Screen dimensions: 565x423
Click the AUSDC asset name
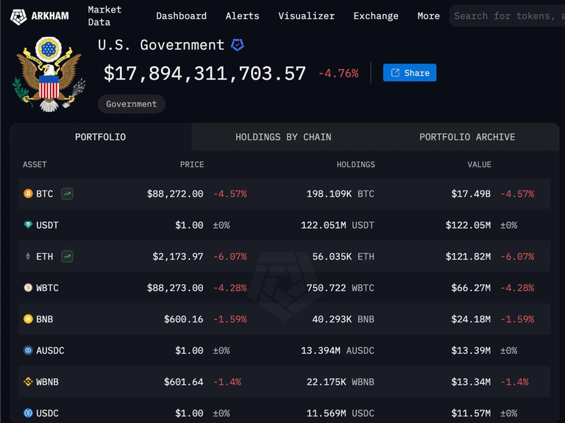click(50, 351)
